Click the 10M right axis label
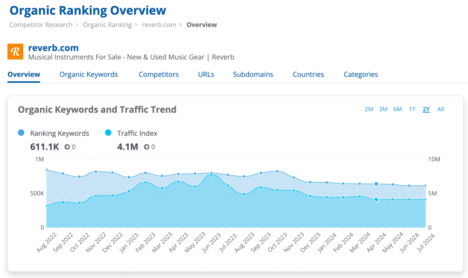The image size is (468, 278). 434,159
